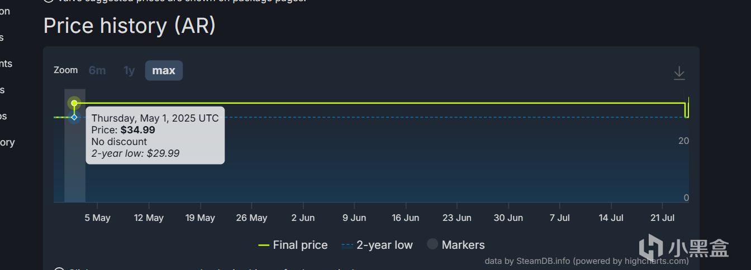Click the green line symbol beside Final price
This screenshot has height=270, width=751.
pos(264,245)
